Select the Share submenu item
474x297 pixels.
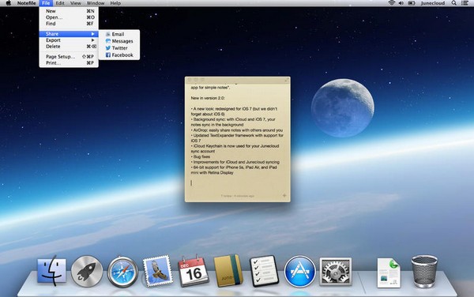pos(69,34)
